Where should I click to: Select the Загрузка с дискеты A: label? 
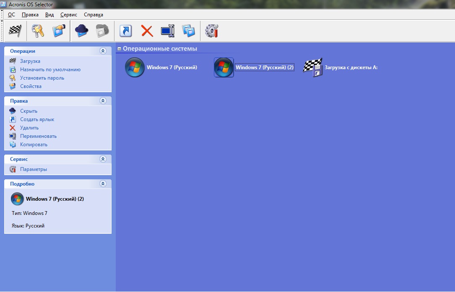pos(351,67)
